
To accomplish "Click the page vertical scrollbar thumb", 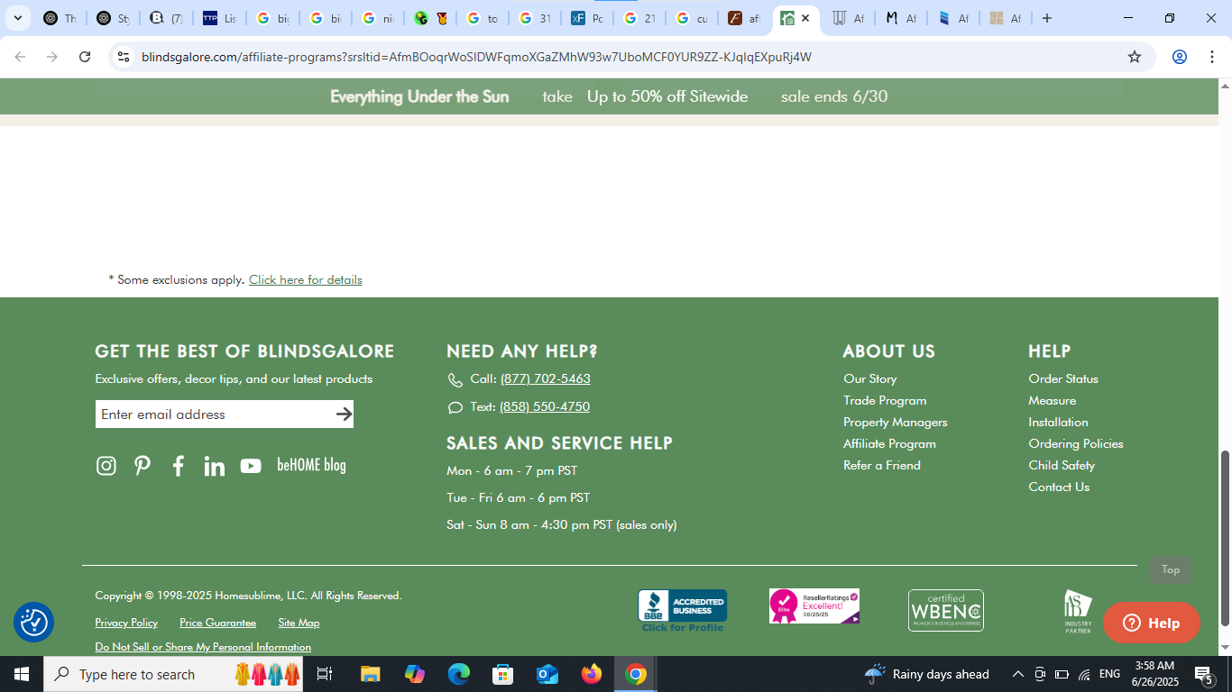I will click(x=1225, y=539).
